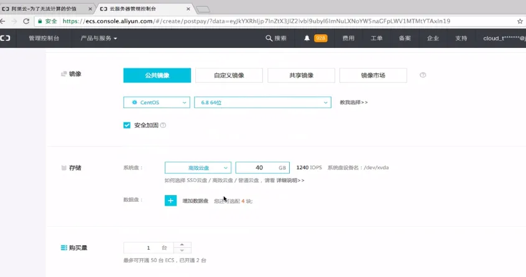Select the 自定义镜像 tab
This screenshot has height=277, width=526.
point(229,75)
